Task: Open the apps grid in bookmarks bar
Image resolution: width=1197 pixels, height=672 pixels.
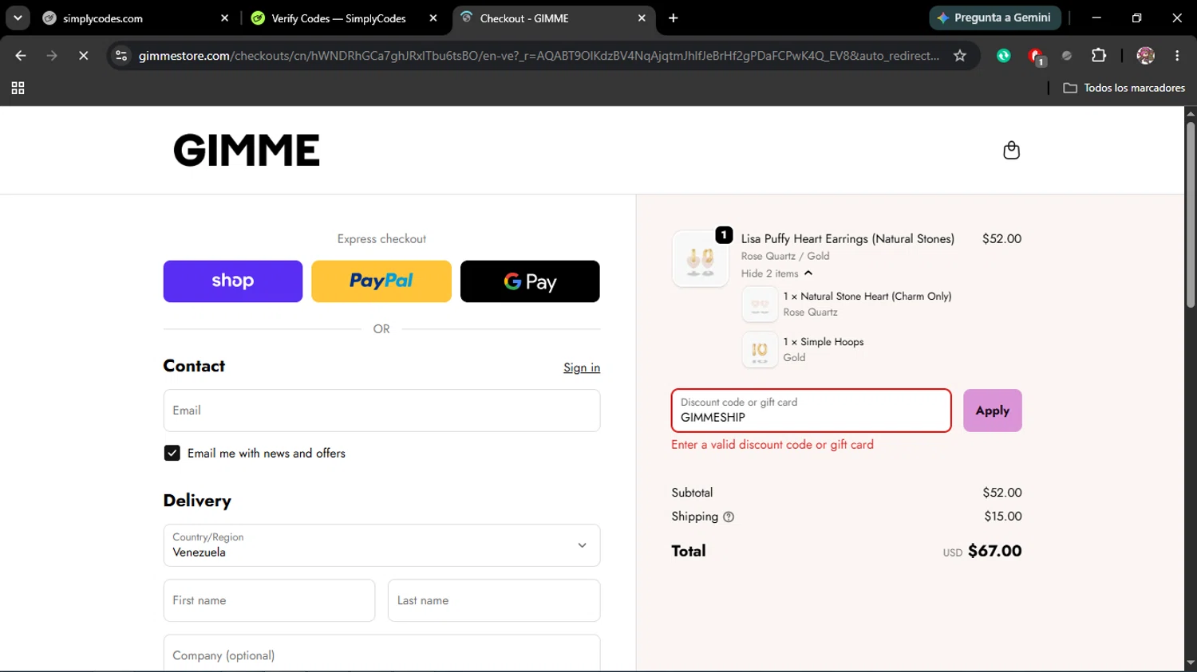Action: pos(18,88)
